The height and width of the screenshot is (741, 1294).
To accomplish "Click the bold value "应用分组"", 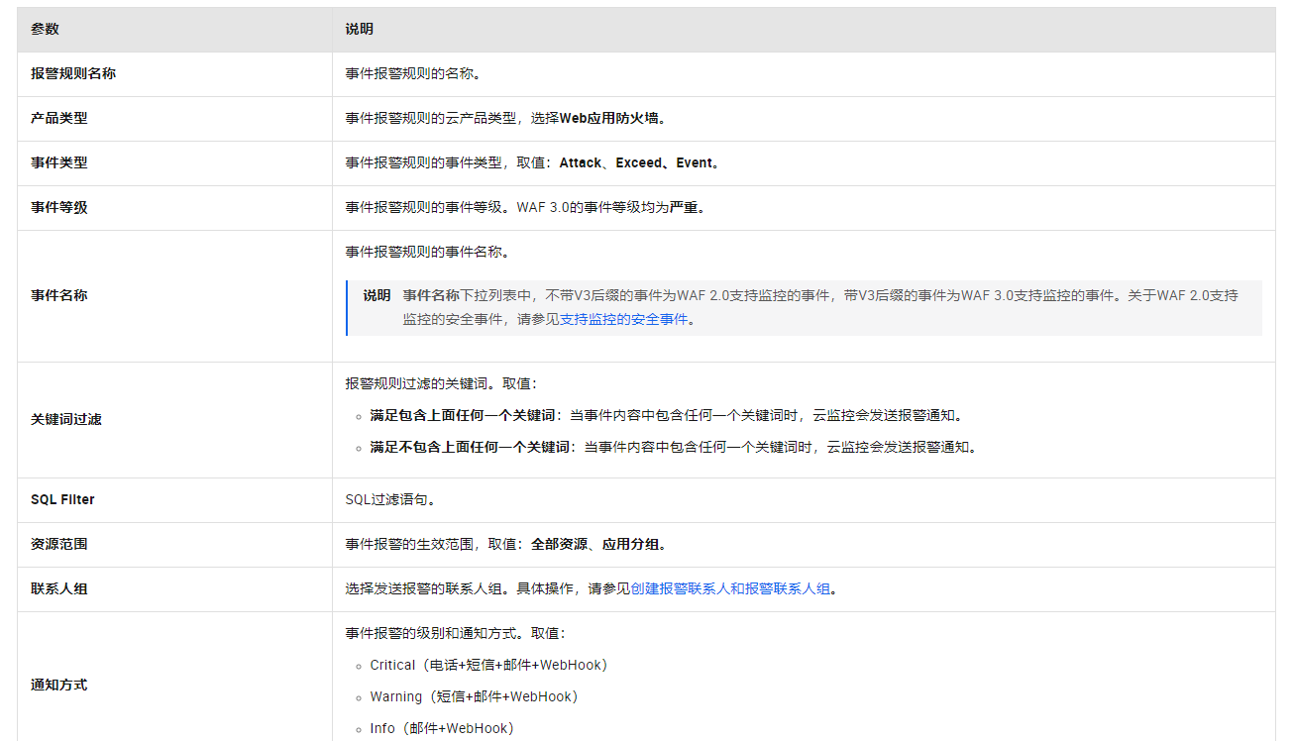I will (629, 545).
